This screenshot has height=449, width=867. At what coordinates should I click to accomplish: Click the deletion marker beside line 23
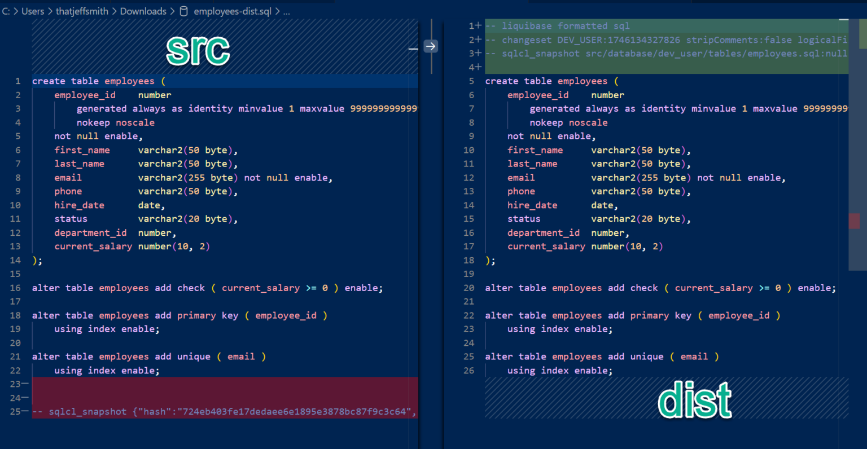point(24,384)
